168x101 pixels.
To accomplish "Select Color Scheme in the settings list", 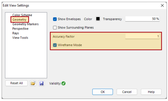I will [22, 15].
